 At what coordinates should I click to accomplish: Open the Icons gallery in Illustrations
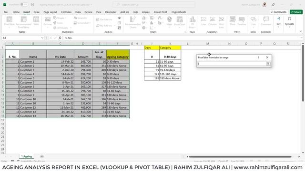58,23
